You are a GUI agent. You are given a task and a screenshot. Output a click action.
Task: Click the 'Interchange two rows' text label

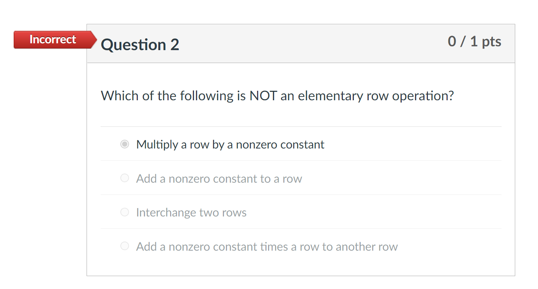click(191, 212)
